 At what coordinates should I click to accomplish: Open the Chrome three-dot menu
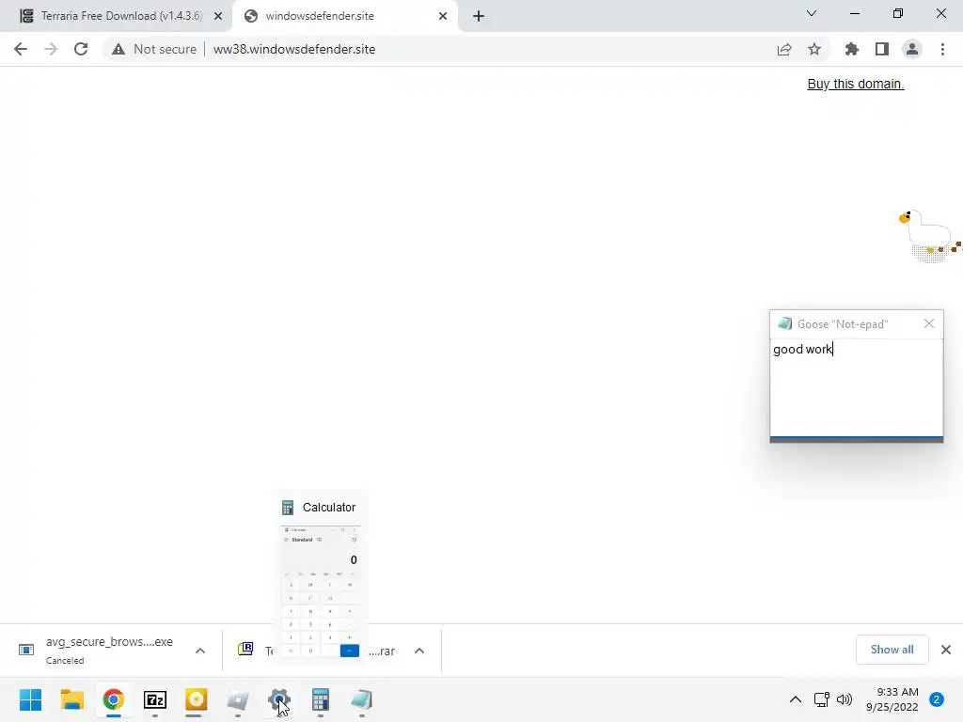pyautogui.click(x=942, y=49)
